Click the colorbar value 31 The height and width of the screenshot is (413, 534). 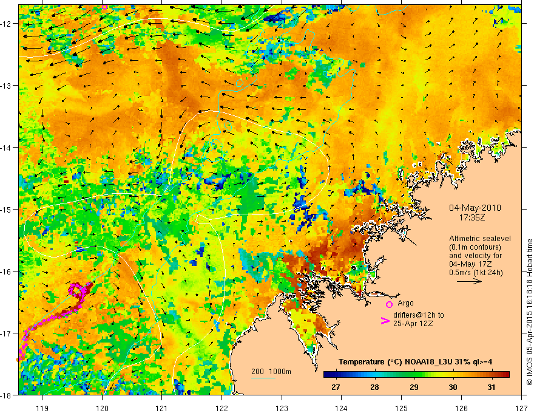tap(491, 387)
